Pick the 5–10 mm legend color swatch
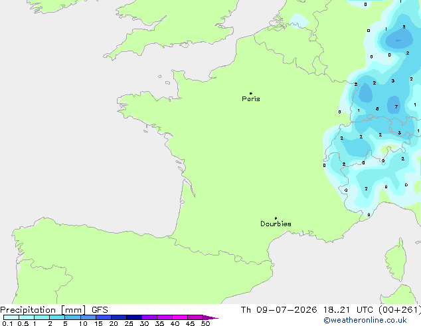Screen dimensions: 421x326 point(72,317)
